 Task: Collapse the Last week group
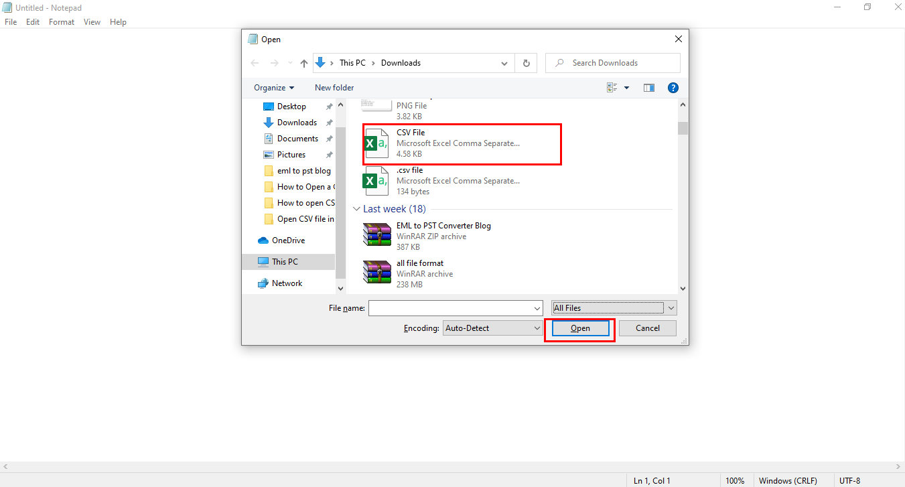[356, 208]
